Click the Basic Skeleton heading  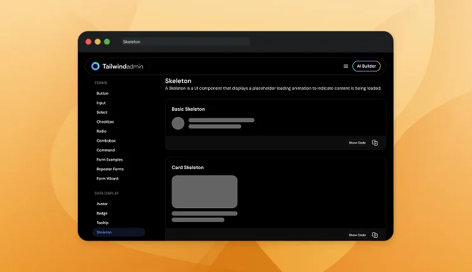188,109
